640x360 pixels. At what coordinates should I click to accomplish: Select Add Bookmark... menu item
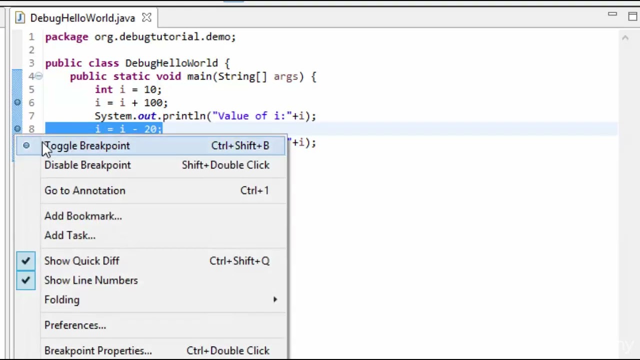pos(150,216)
